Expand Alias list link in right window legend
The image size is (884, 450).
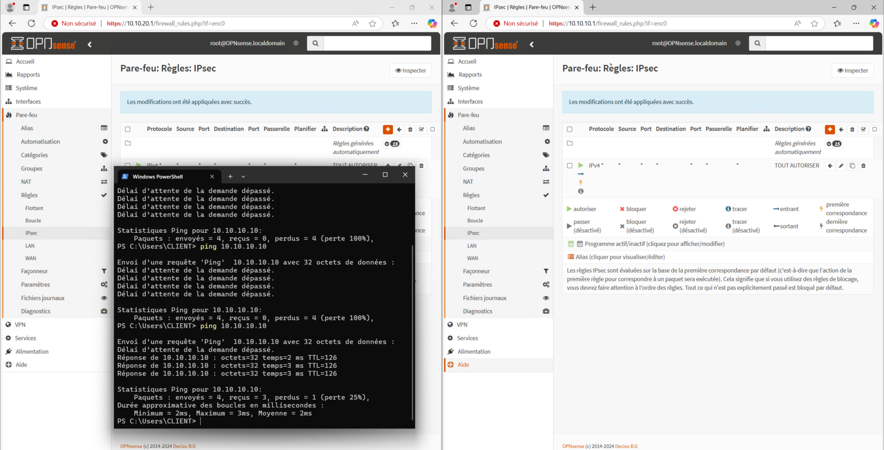(620, 257)
